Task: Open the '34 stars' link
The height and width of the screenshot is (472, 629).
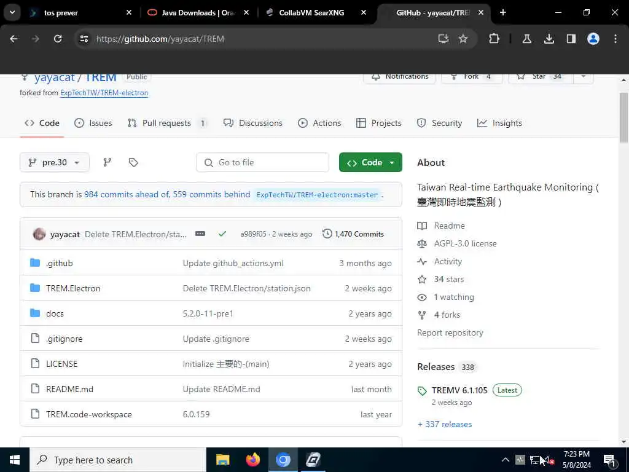Action: (x=449, y=280)
